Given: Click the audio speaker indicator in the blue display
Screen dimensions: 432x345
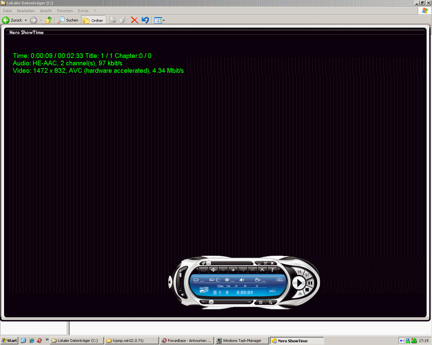Looking at the screenshot, I should tap(242, 280).
